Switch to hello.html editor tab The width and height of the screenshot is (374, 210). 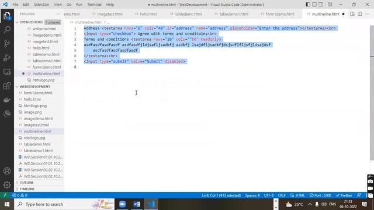pos(146,14)
